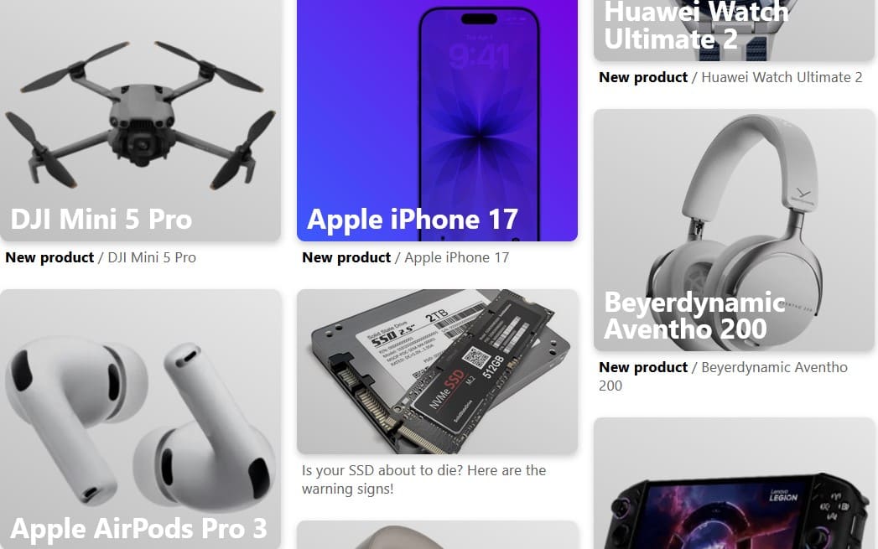Read 'Is your SSD about to die?' article
This screenshot has width=878, height=549.
click(423, 479)
